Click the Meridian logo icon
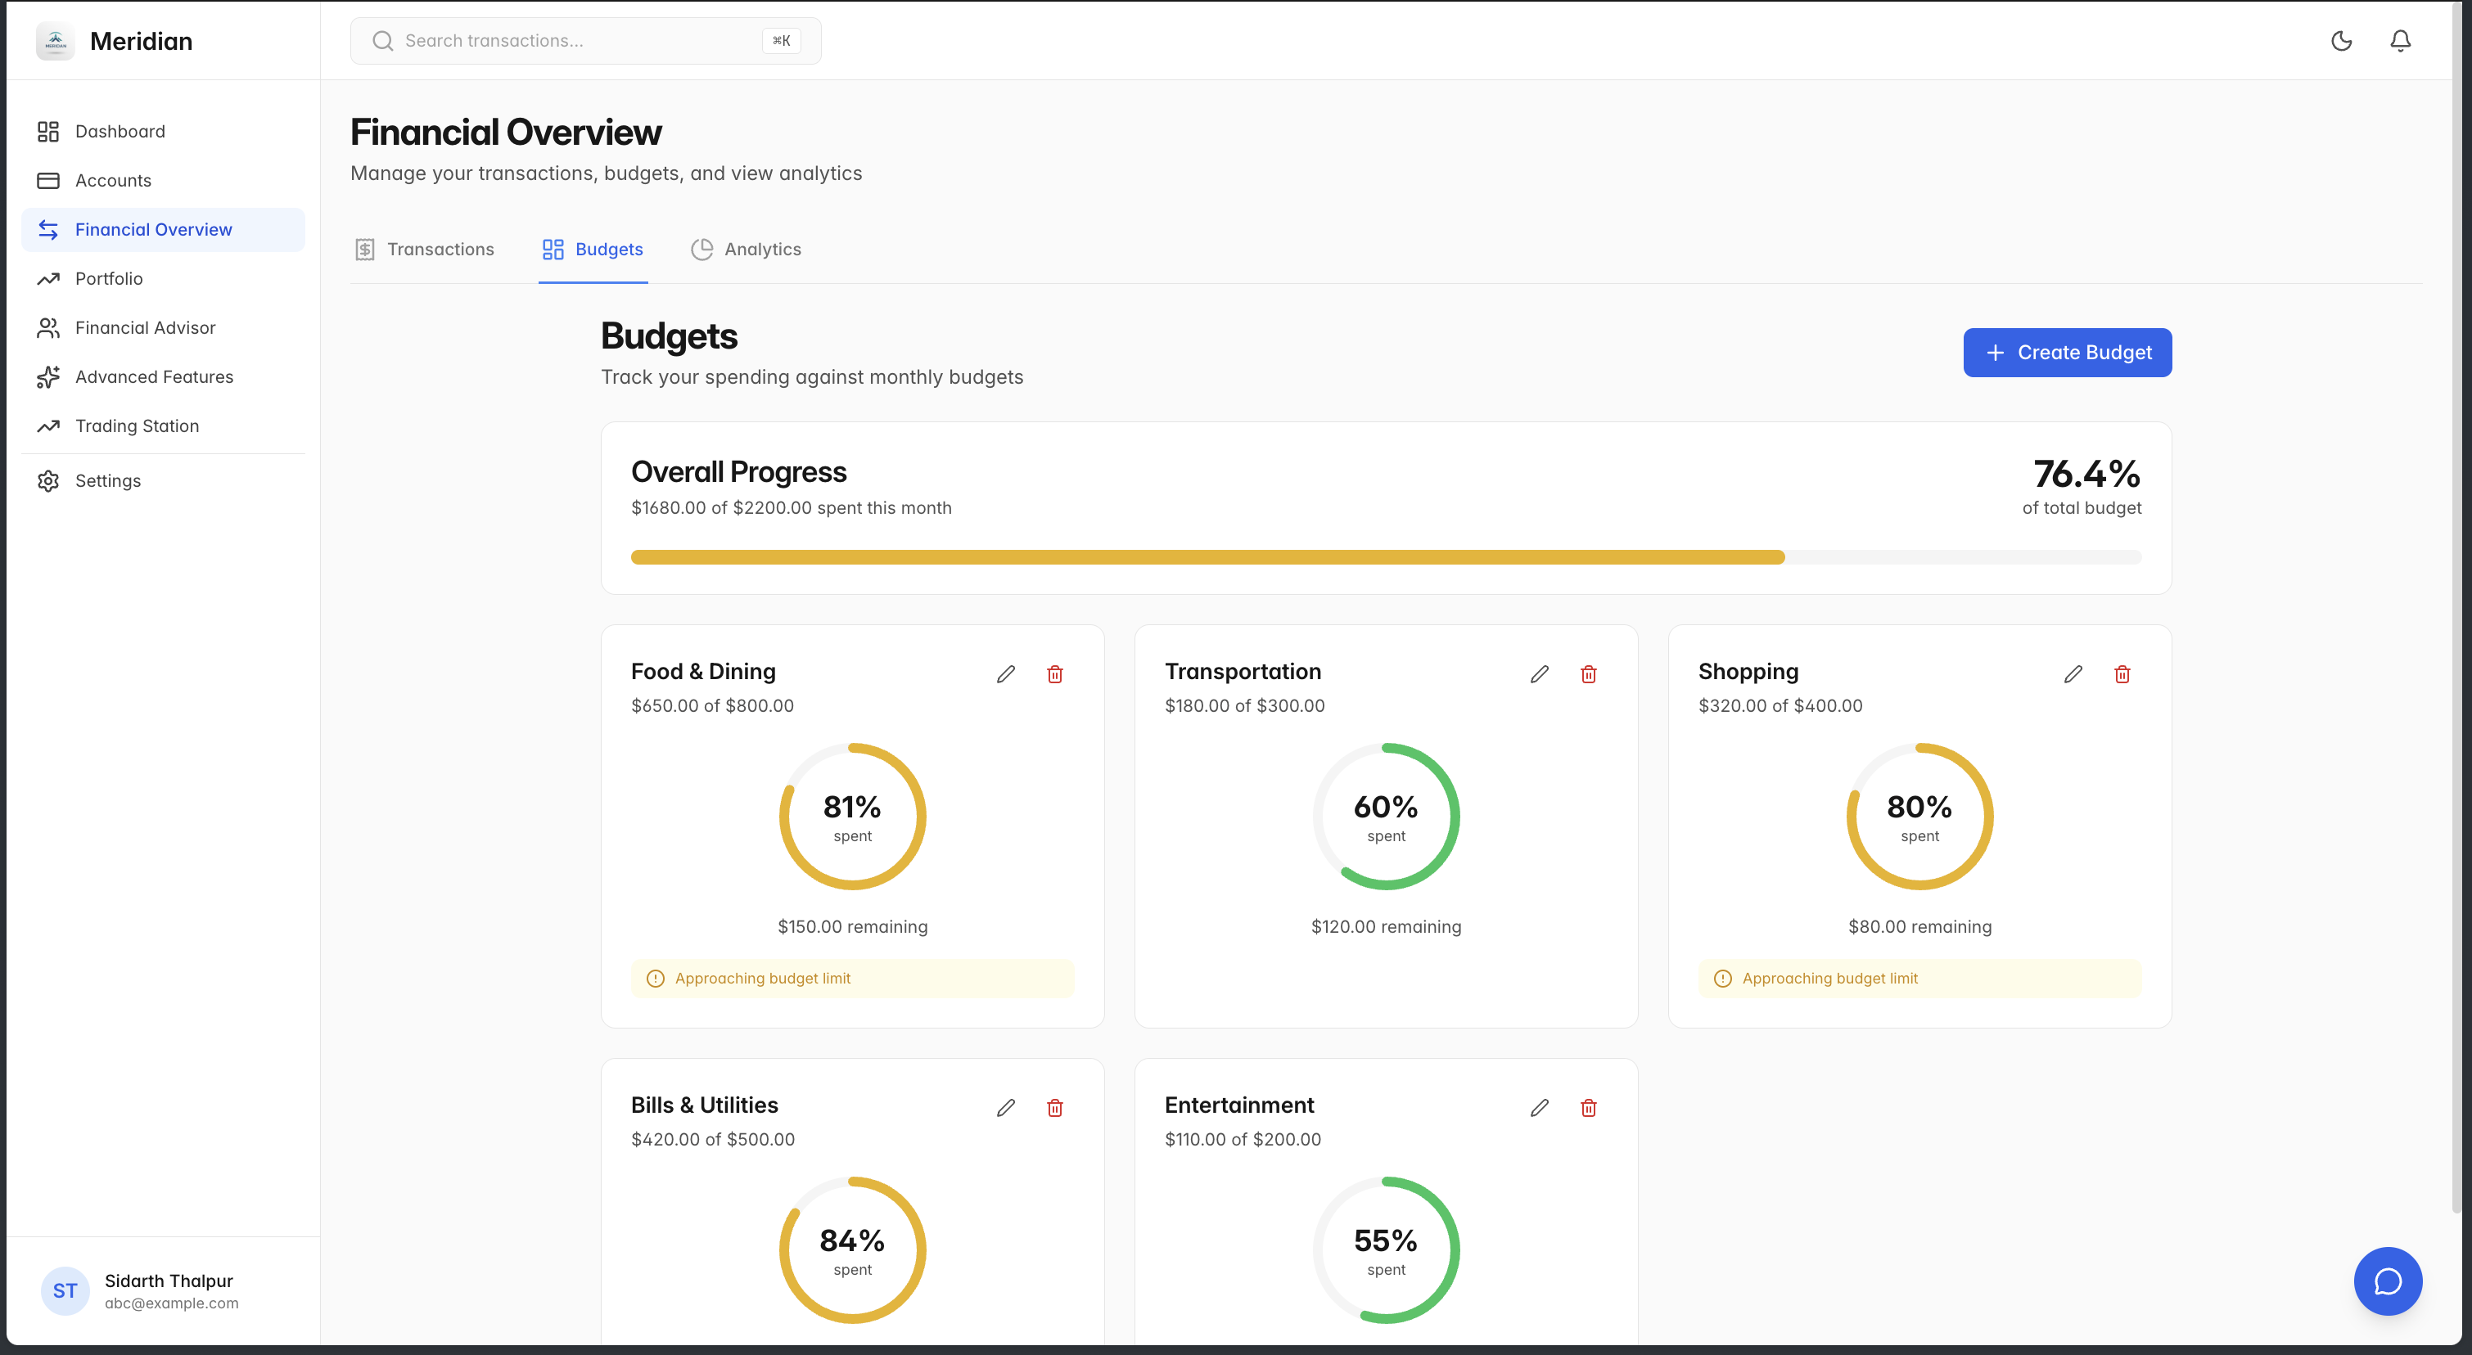2472x1355 pixels. 56,41
